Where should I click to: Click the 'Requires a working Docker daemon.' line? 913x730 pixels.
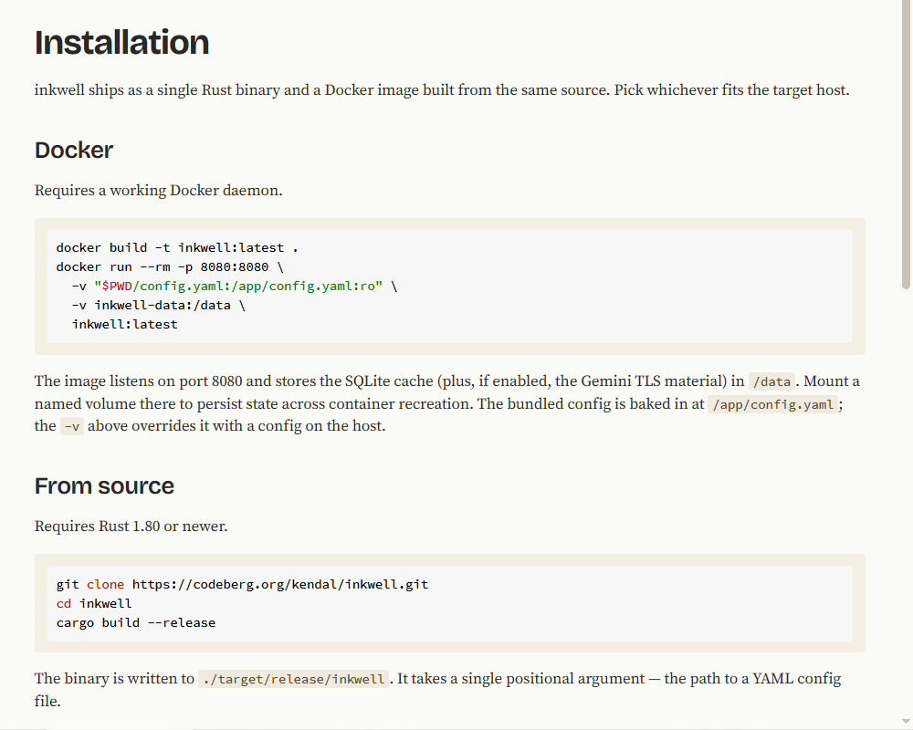tap(158, 191)
